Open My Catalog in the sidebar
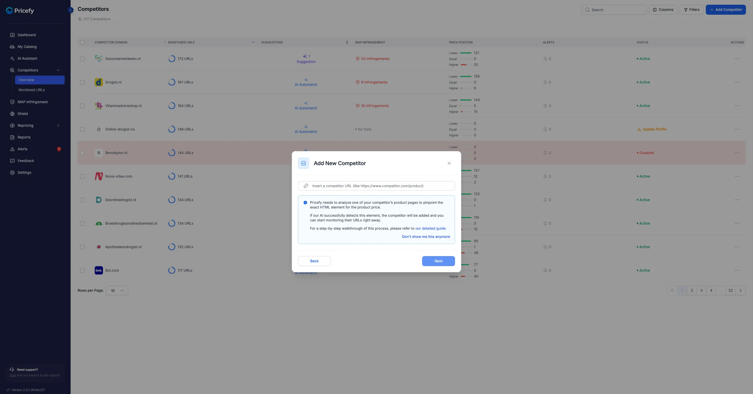753x394 pixels. pos(27,47)
